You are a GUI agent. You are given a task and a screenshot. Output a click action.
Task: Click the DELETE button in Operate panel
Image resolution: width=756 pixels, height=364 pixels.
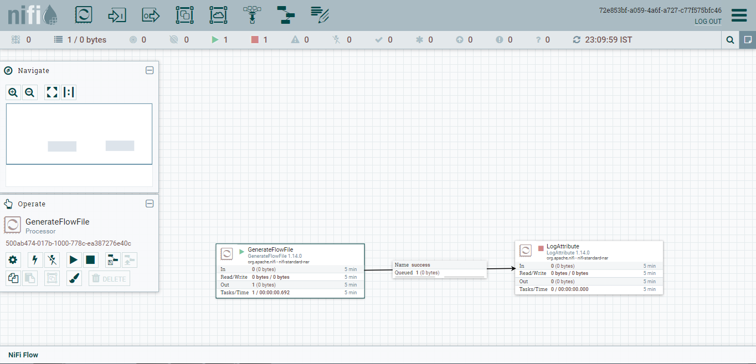click(109, 278)
